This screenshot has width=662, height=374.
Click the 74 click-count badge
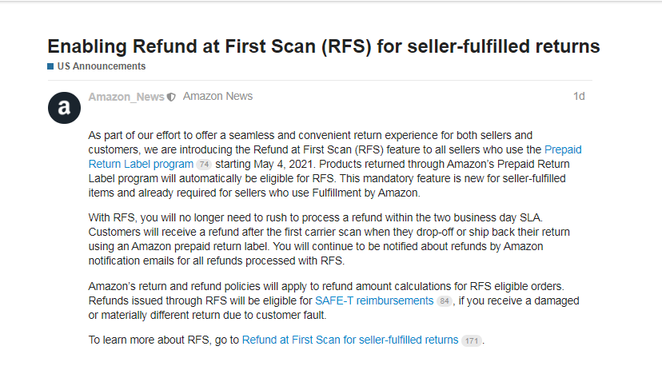point(204,164)
